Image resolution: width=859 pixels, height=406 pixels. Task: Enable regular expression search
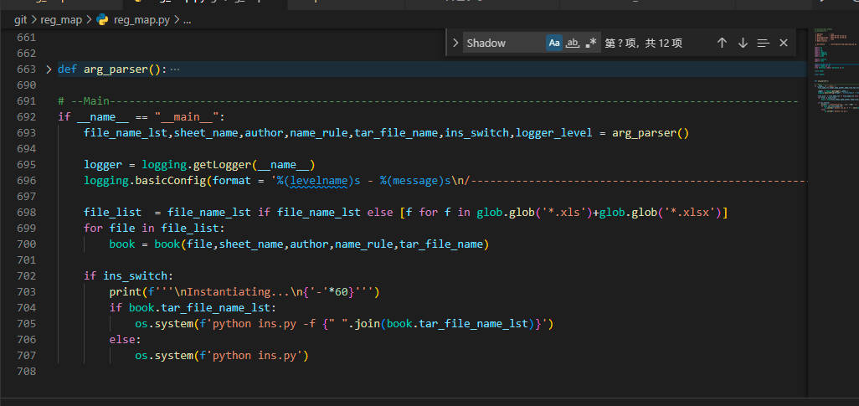(x=592, y=43)
